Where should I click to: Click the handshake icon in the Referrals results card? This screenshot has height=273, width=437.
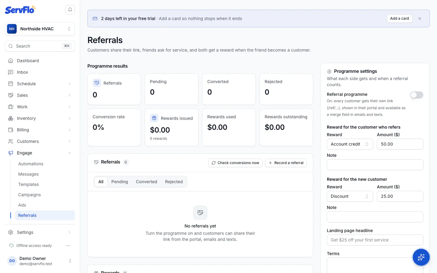97,83
